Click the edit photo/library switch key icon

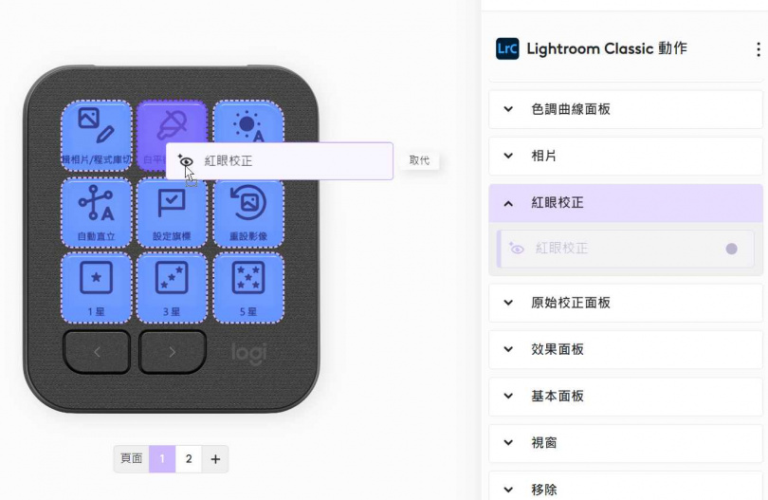97,125
